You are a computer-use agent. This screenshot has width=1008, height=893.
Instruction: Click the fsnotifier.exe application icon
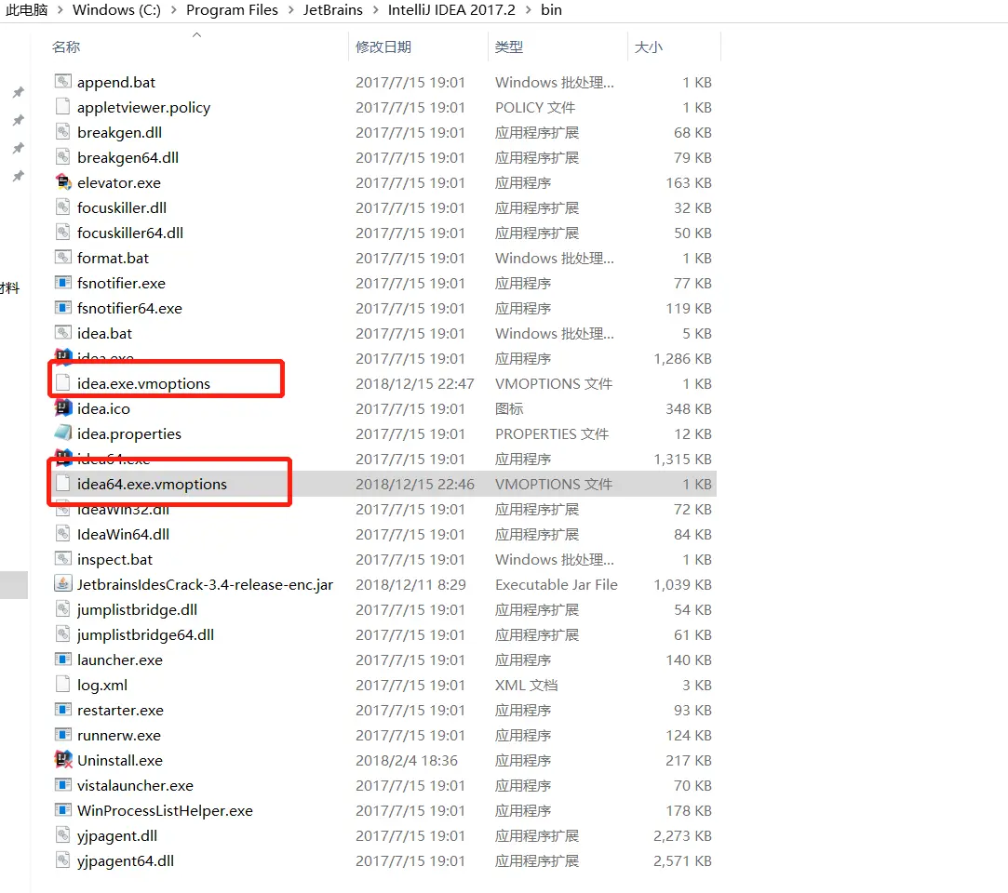coord(63,283)
